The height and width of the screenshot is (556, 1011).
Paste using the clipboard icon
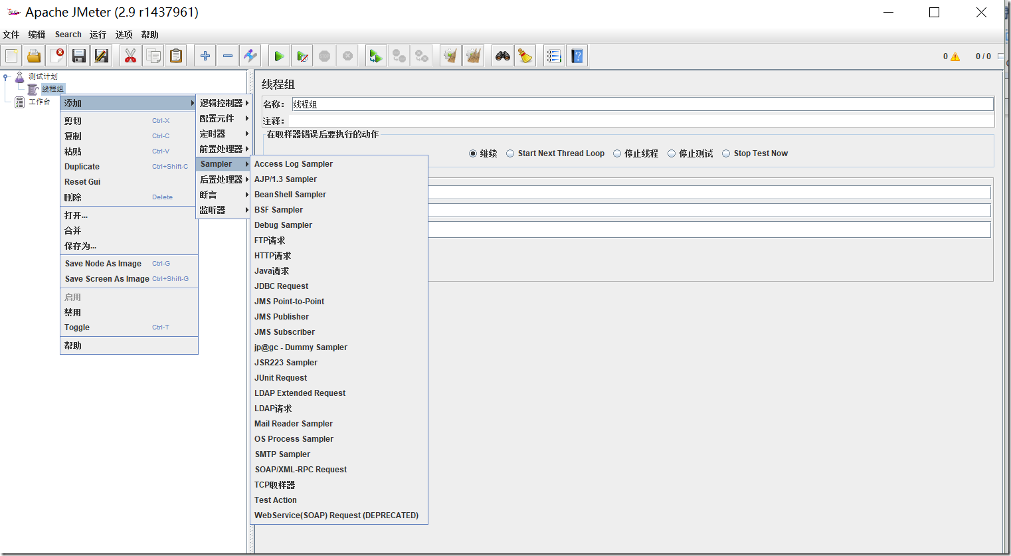175,56
